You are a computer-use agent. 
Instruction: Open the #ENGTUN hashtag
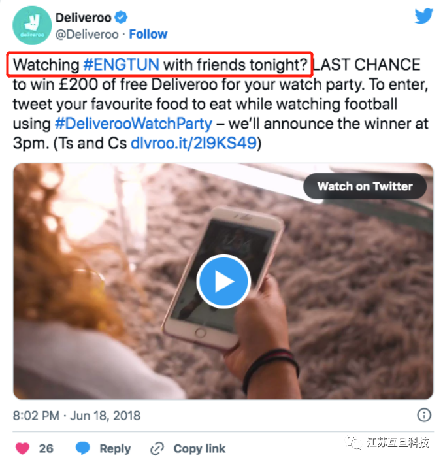tap(122, 65)
